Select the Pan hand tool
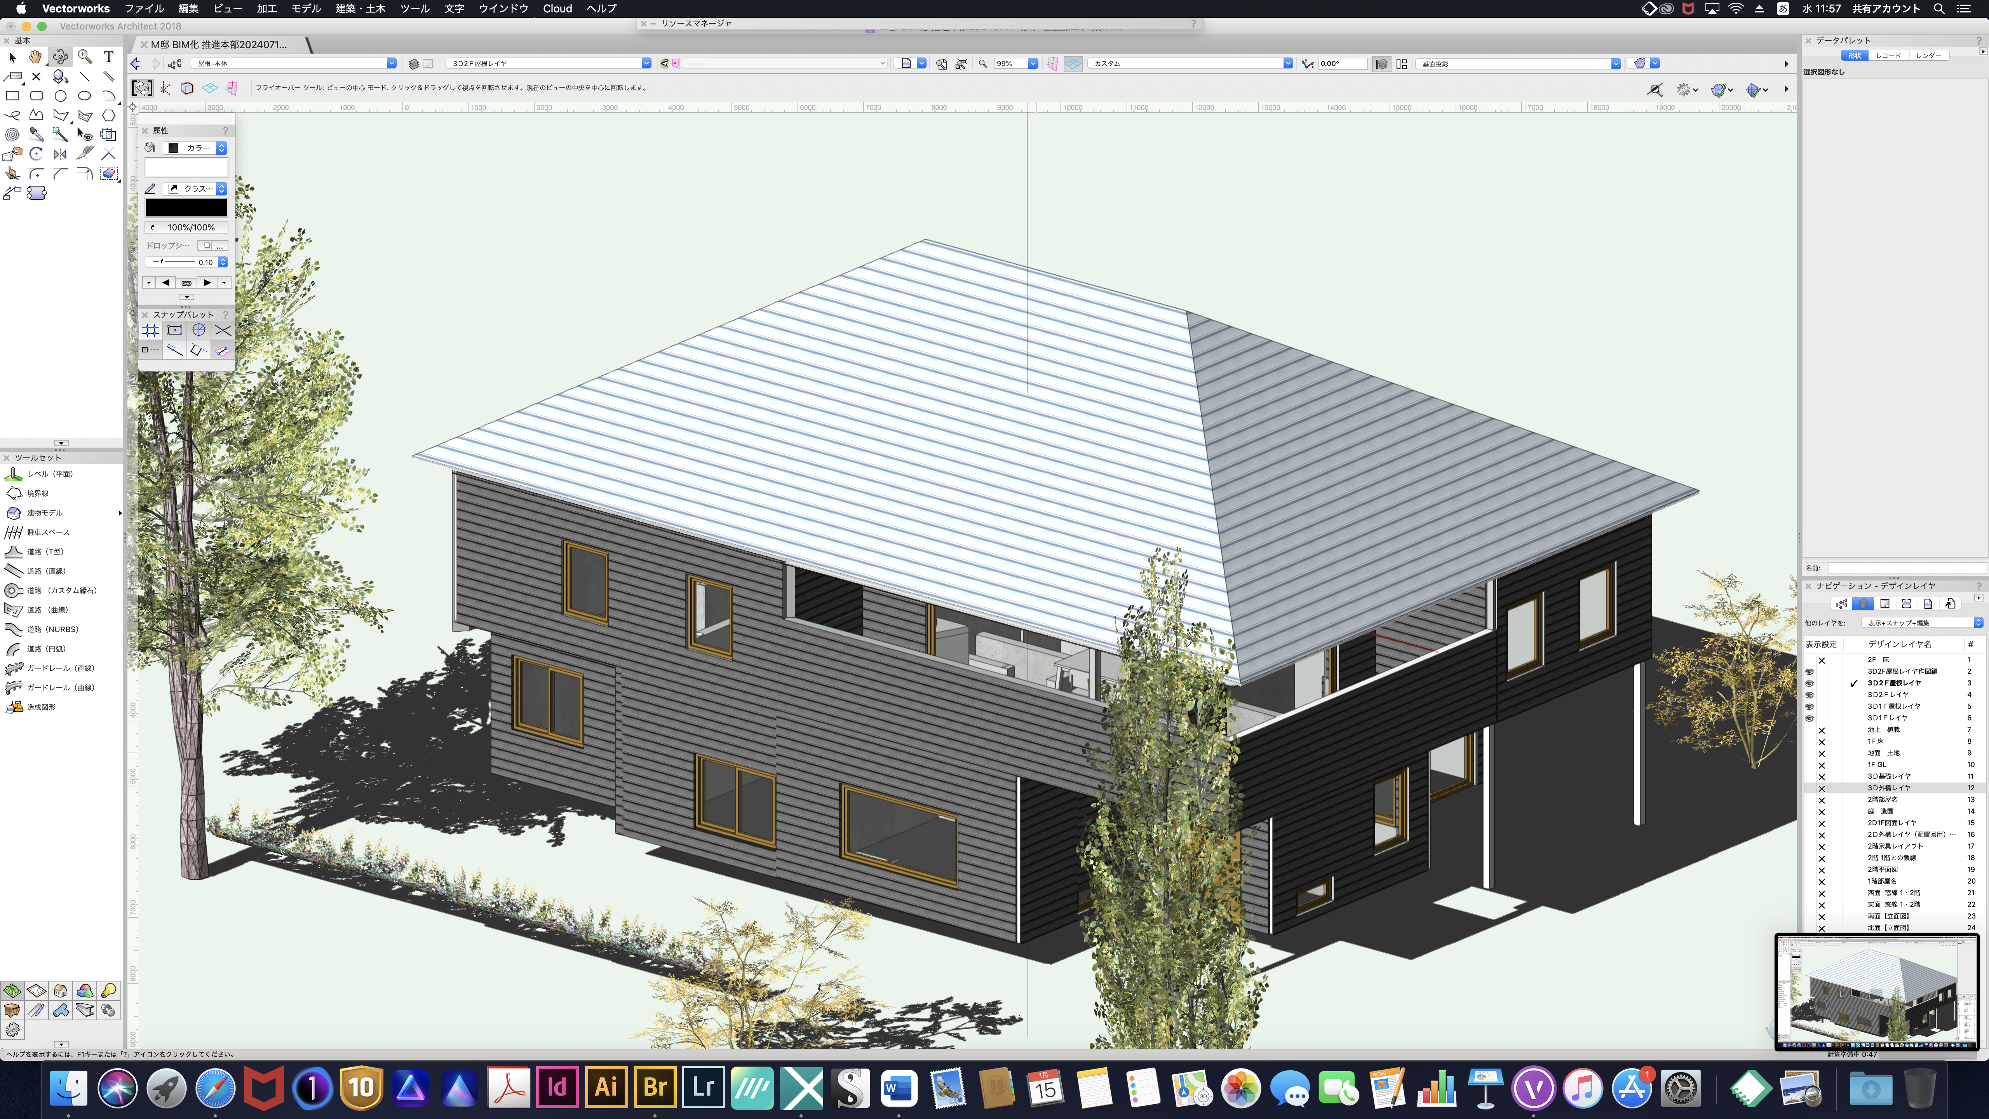 click(x=35, y=57)
